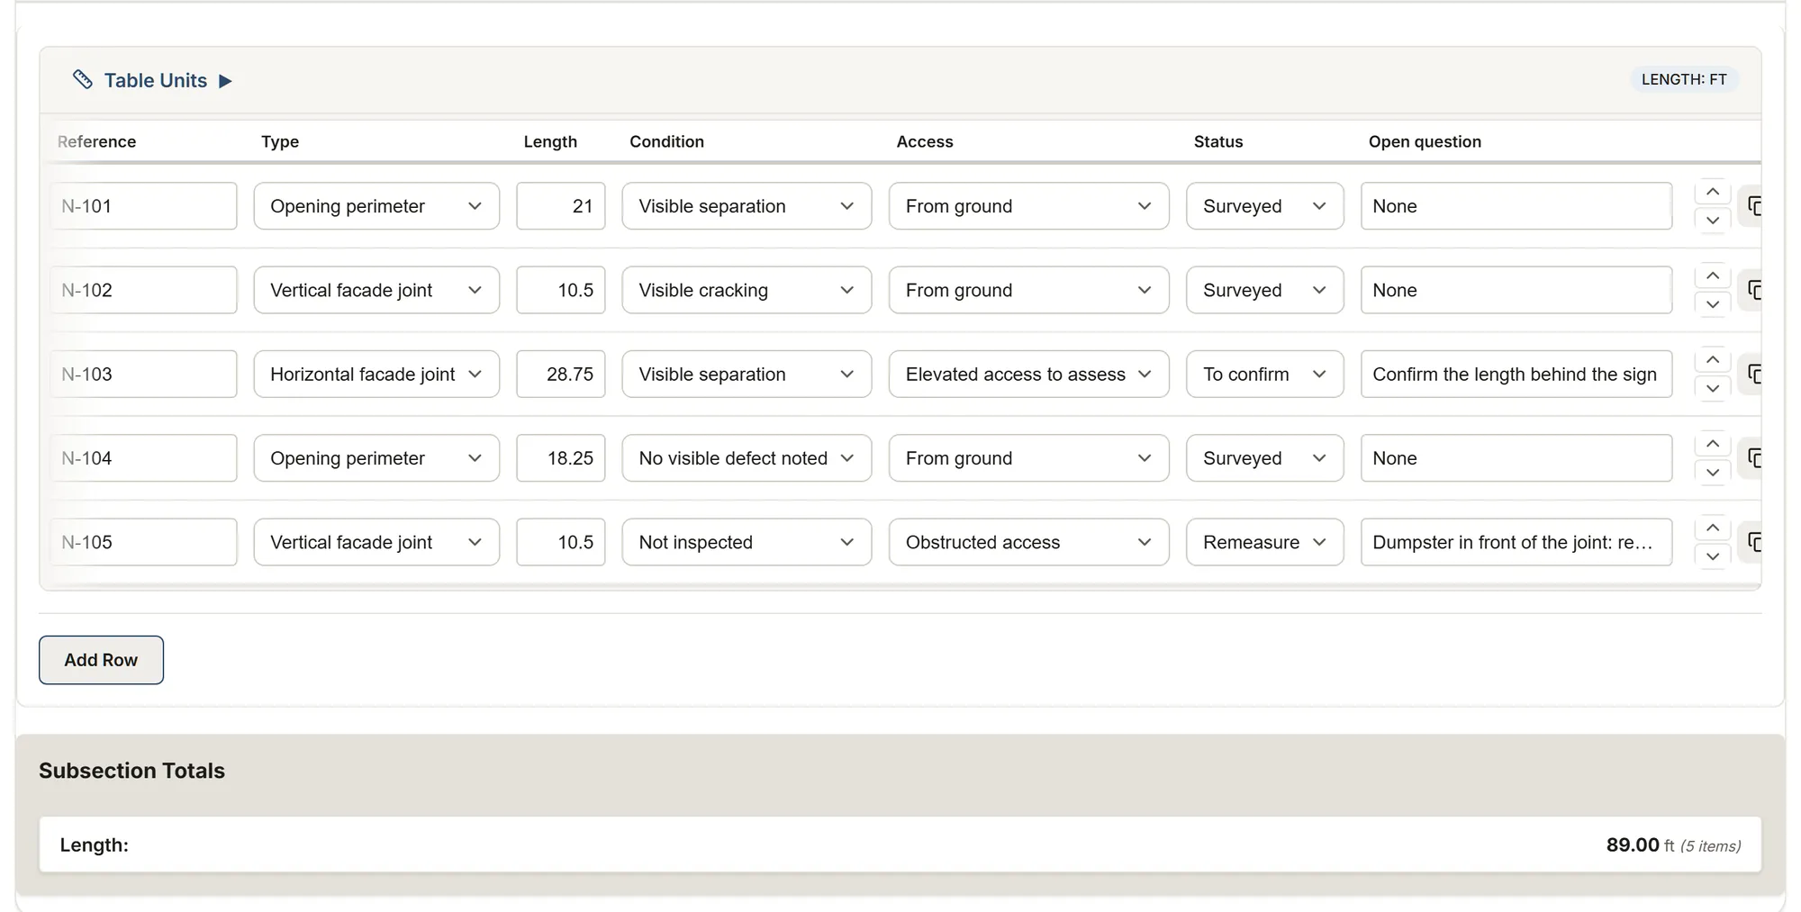Move row N-101 up with the arrow
The height and width of the screenshot is (912, 1801).
[x=1713, y=192]
